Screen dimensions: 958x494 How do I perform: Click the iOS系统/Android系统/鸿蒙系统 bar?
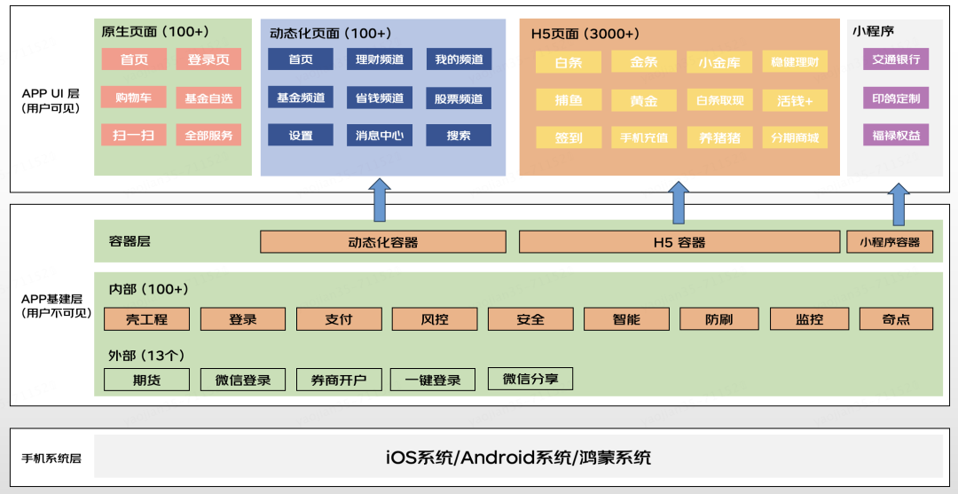click(x=518, y=456)
